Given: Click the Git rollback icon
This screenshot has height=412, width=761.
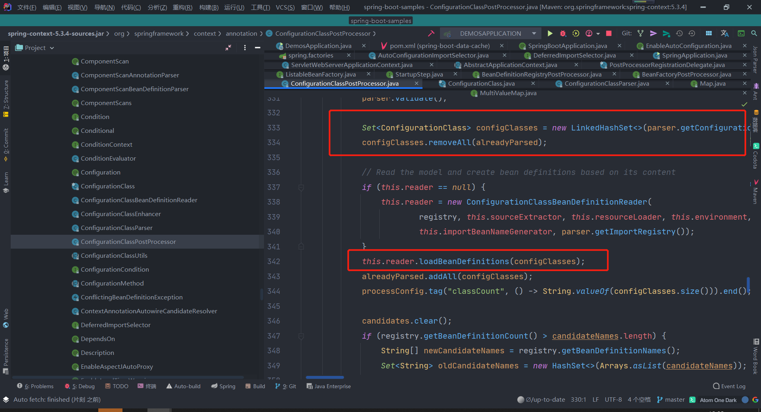Looking at the screenshot, I should [x=692, y=33].
